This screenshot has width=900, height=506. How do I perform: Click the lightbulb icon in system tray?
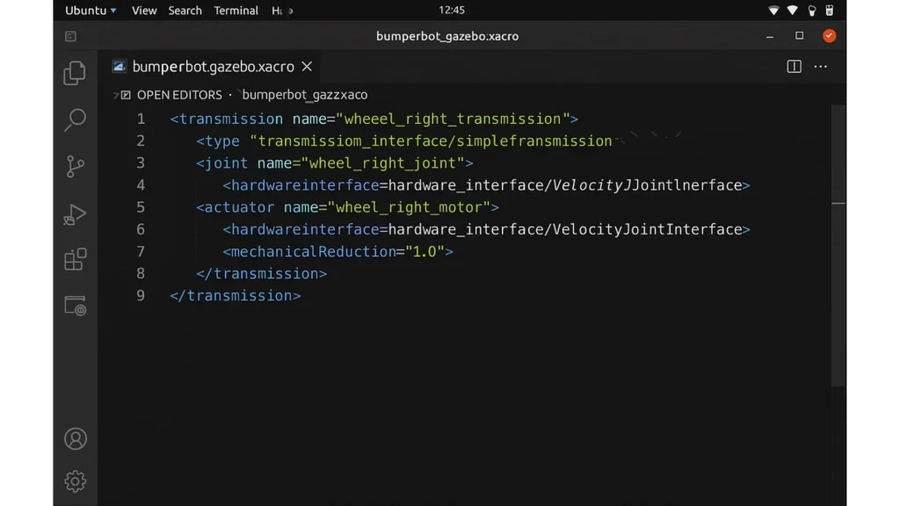(811, 11)
